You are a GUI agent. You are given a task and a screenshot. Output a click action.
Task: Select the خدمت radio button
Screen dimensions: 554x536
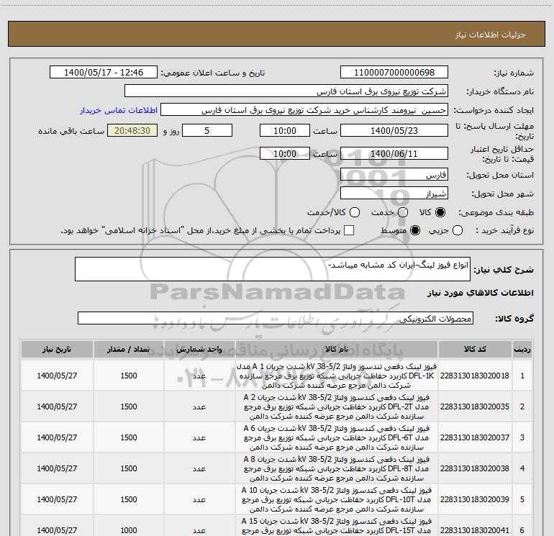click(403, 212)
